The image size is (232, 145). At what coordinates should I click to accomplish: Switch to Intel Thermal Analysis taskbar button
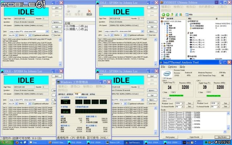tap(133, 142)
